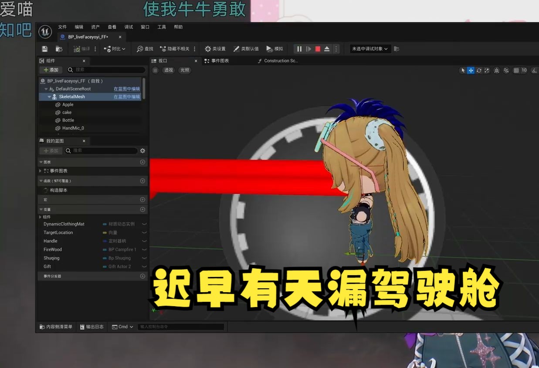Pause the running simulation
Image resolution: width=539 pixels, height=368 pixels.
pos(299,49)
